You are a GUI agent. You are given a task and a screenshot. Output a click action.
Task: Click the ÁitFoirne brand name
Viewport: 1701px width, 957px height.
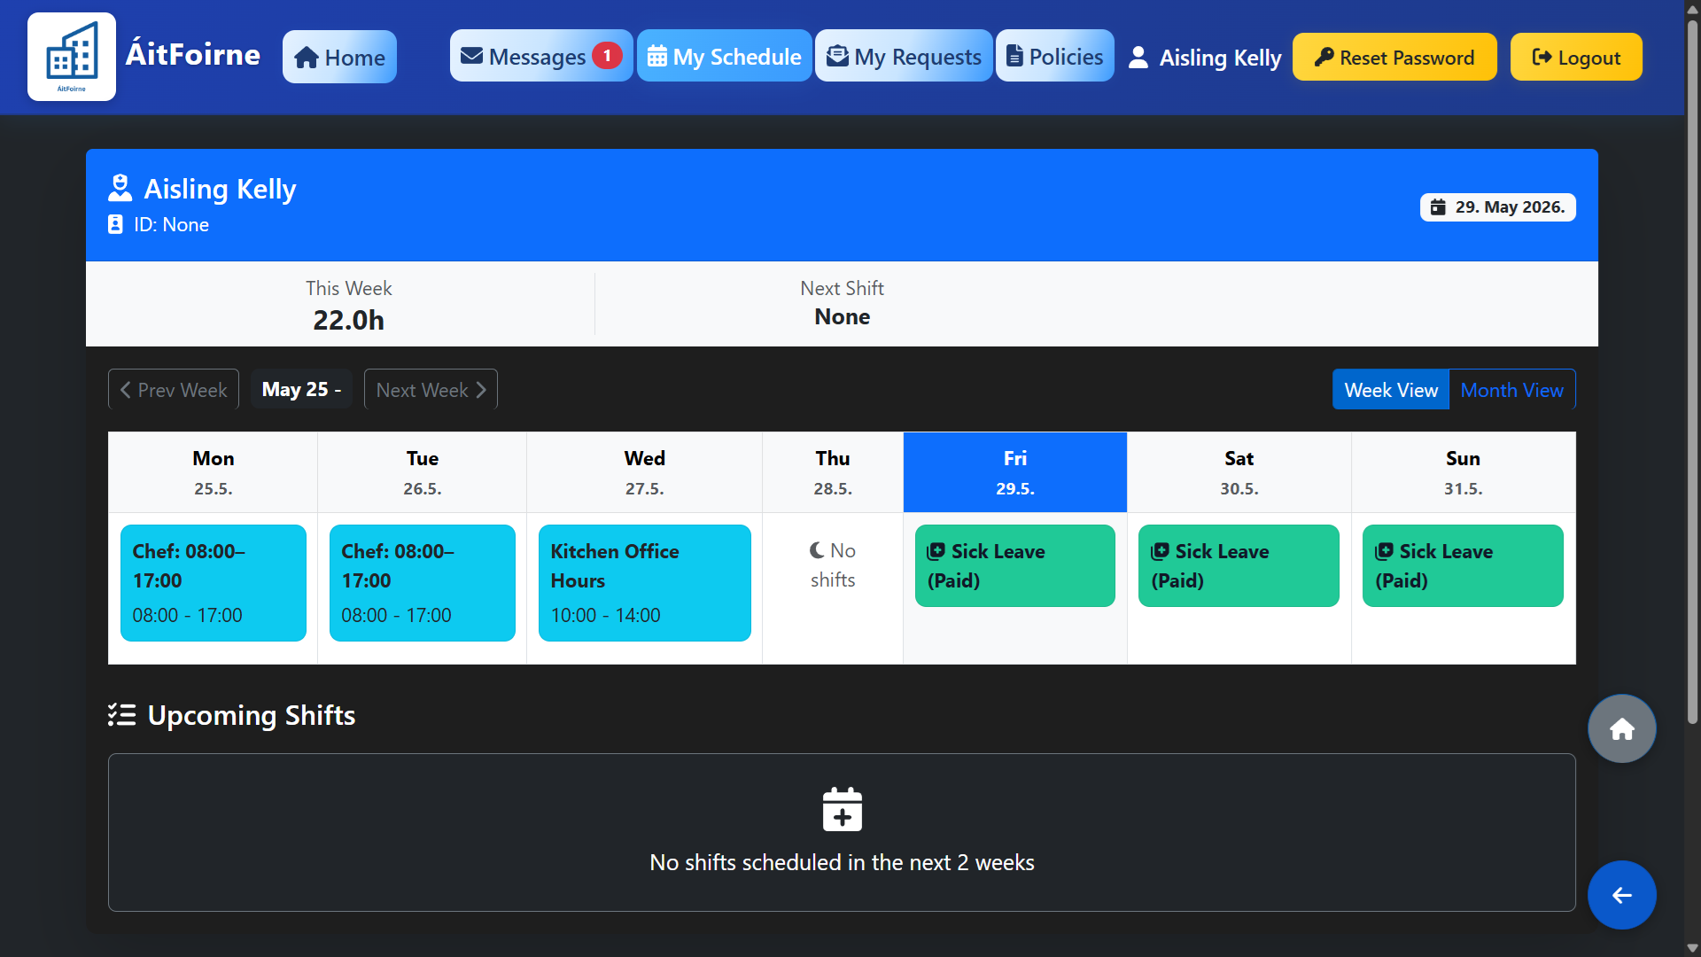click(193, 55)
